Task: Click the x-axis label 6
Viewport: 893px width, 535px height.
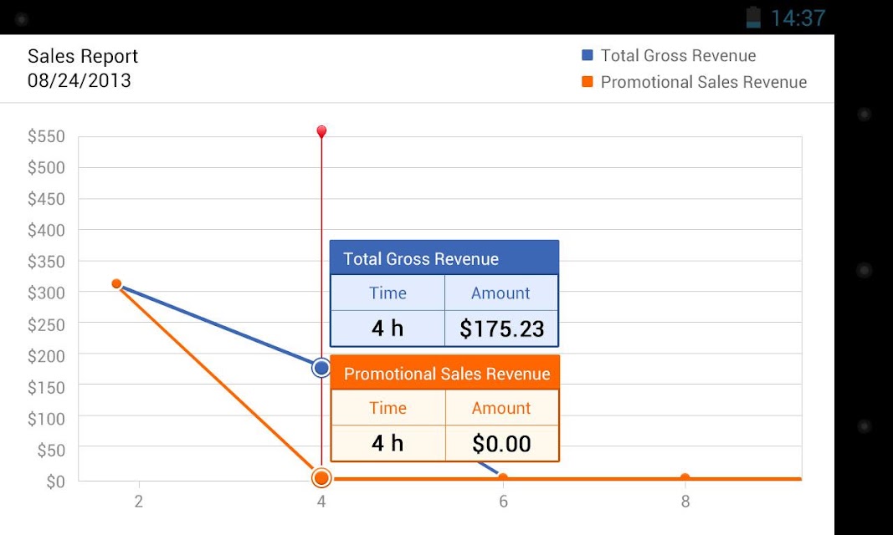Action: tap(503, 502)
